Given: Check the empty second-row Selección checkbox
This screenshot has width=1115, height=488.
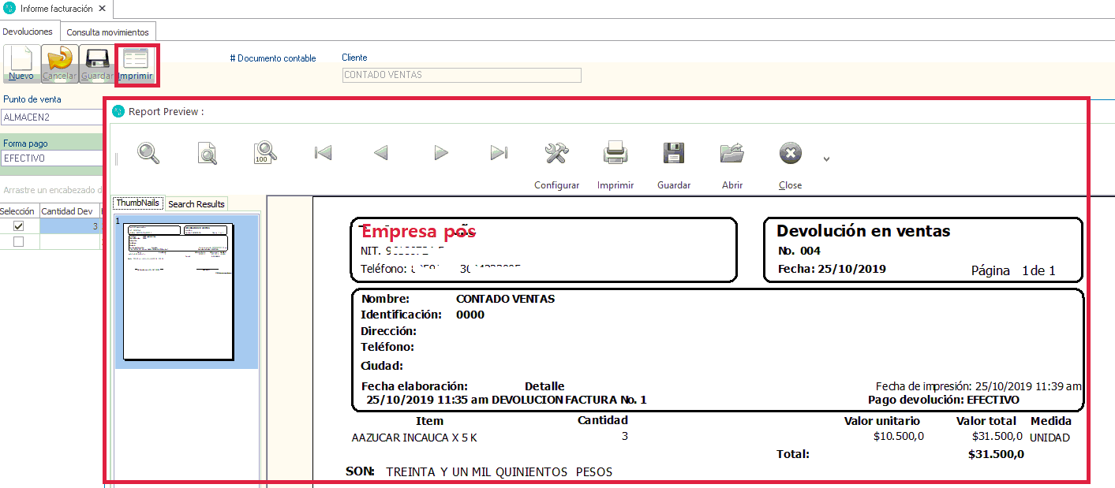Looking at the screenshot, I should click(x=19, y=242).
